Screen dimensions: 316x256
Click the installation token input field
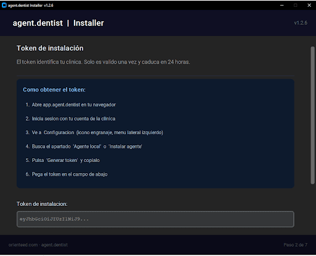click(x=156, y=219)
